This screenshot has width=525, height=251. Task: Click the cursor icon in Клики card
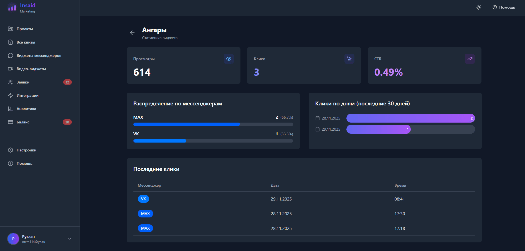click(x=349, y=59)
